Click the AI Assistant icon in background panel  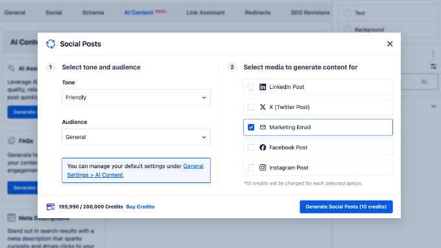[11, 68]
